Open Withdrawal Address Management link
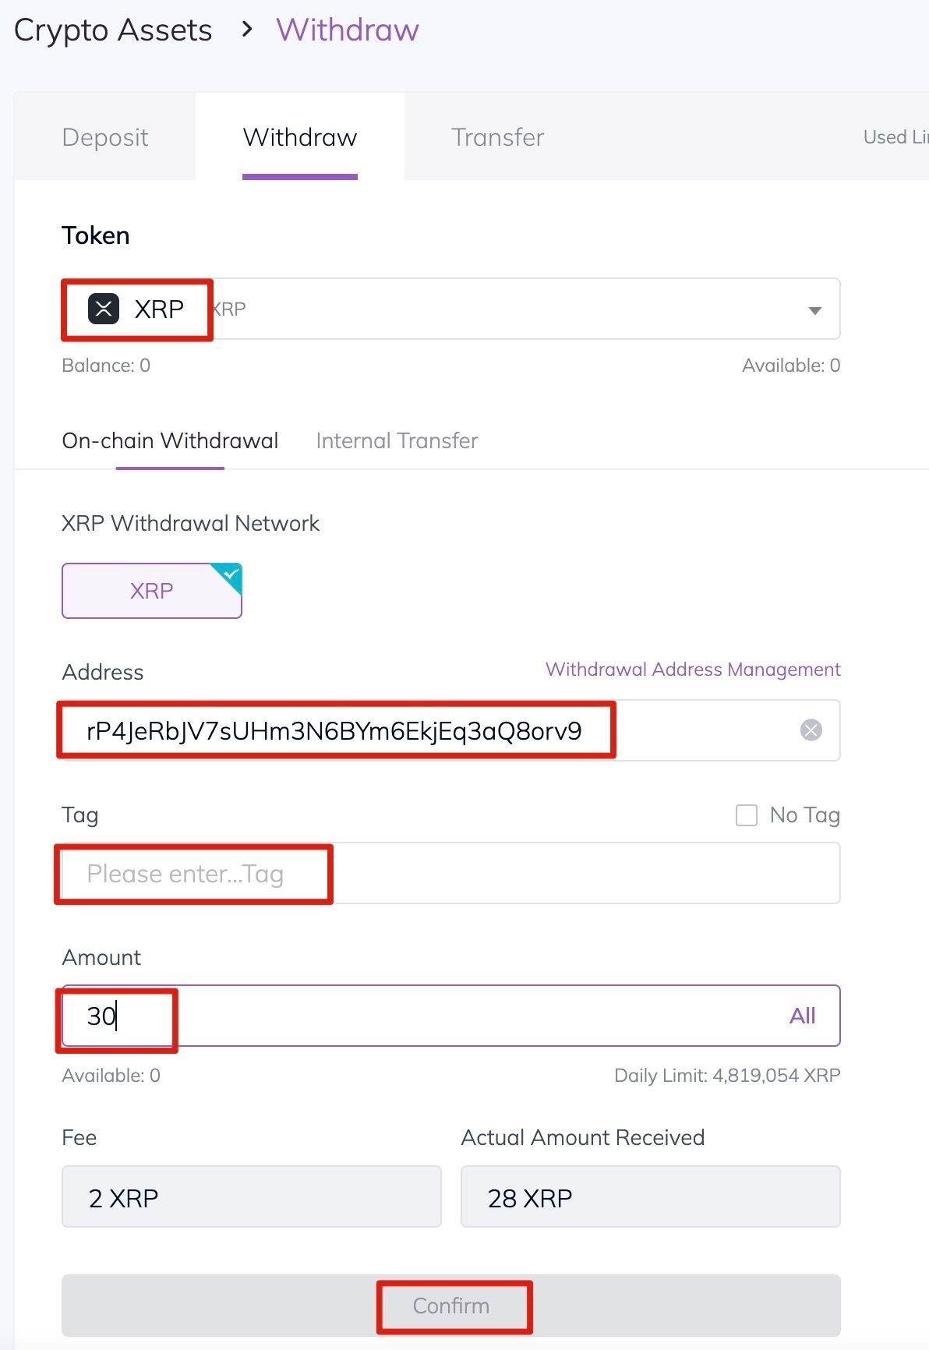 click(x=693, y=670)
